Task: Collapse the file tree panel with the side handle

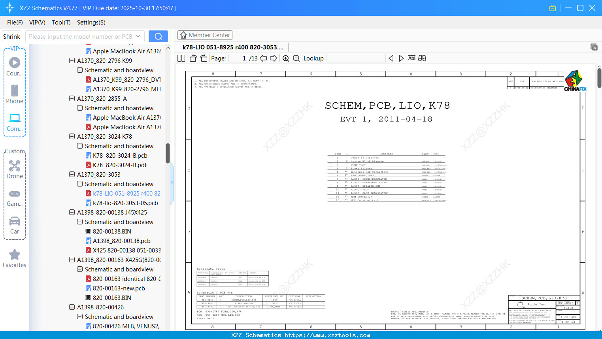Action: click(172, 183)
